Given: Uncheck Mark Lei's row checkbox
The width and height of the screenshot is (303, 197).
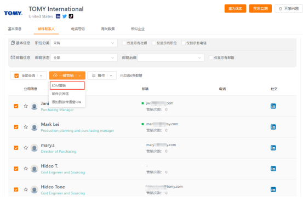Looking at the screenshot, I should (16, 127).
